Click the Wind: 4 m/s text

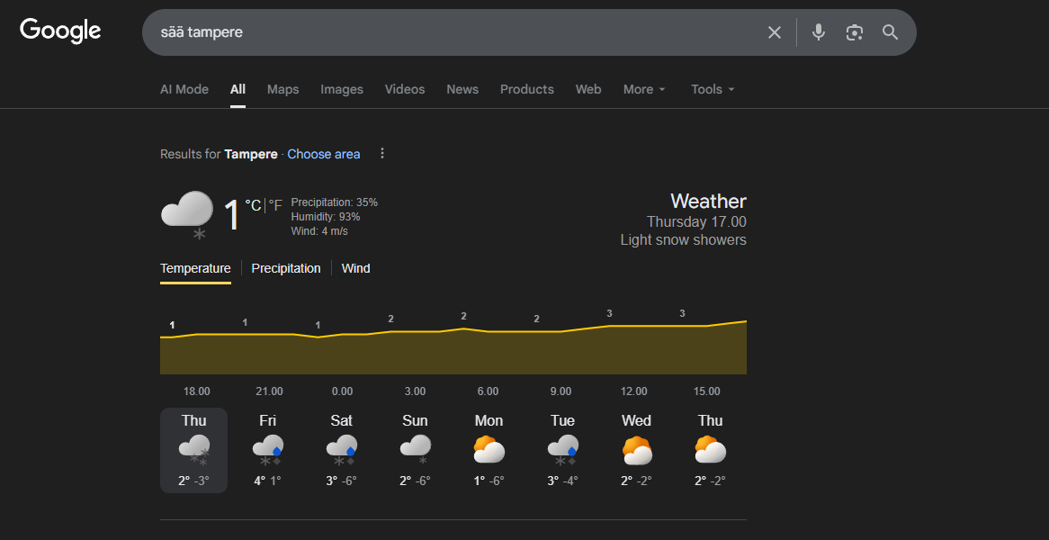point(319,231)
